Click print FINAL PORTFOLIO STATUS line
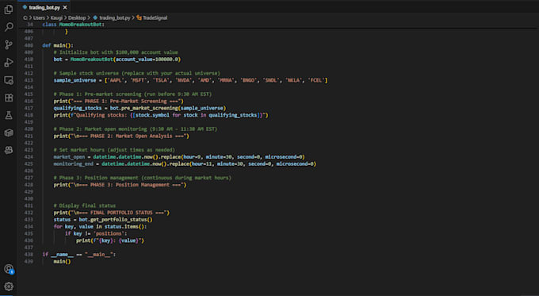 [x=112, y=213]
